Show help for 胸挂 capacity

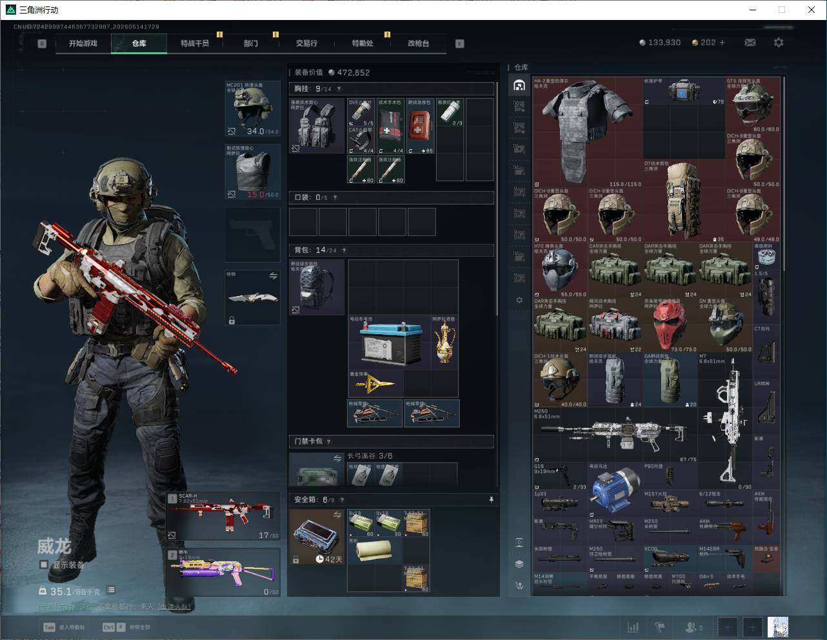339,89
